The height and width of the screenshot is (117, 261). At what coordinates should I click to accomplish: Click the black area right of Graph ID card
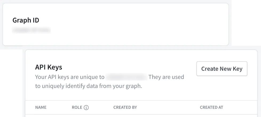coord(246,21)
